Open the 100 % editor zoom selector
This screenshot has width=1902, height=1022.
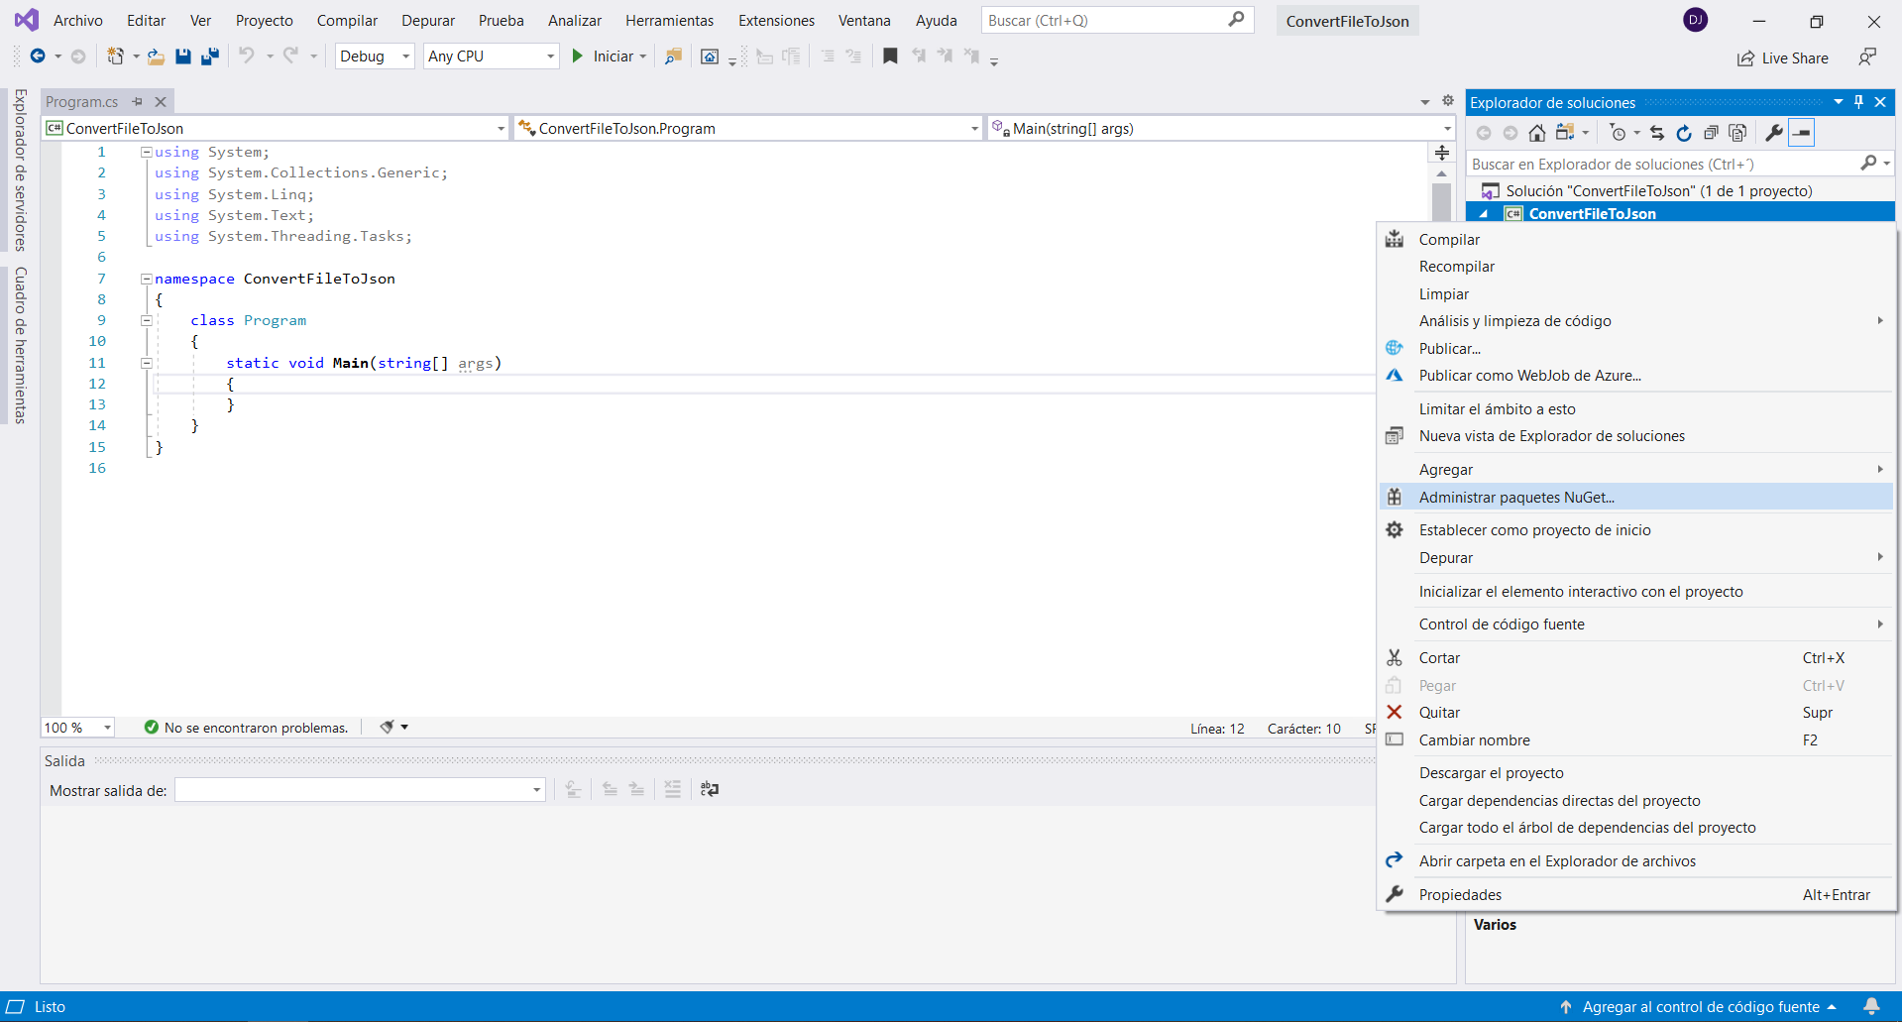pos(77,728)
